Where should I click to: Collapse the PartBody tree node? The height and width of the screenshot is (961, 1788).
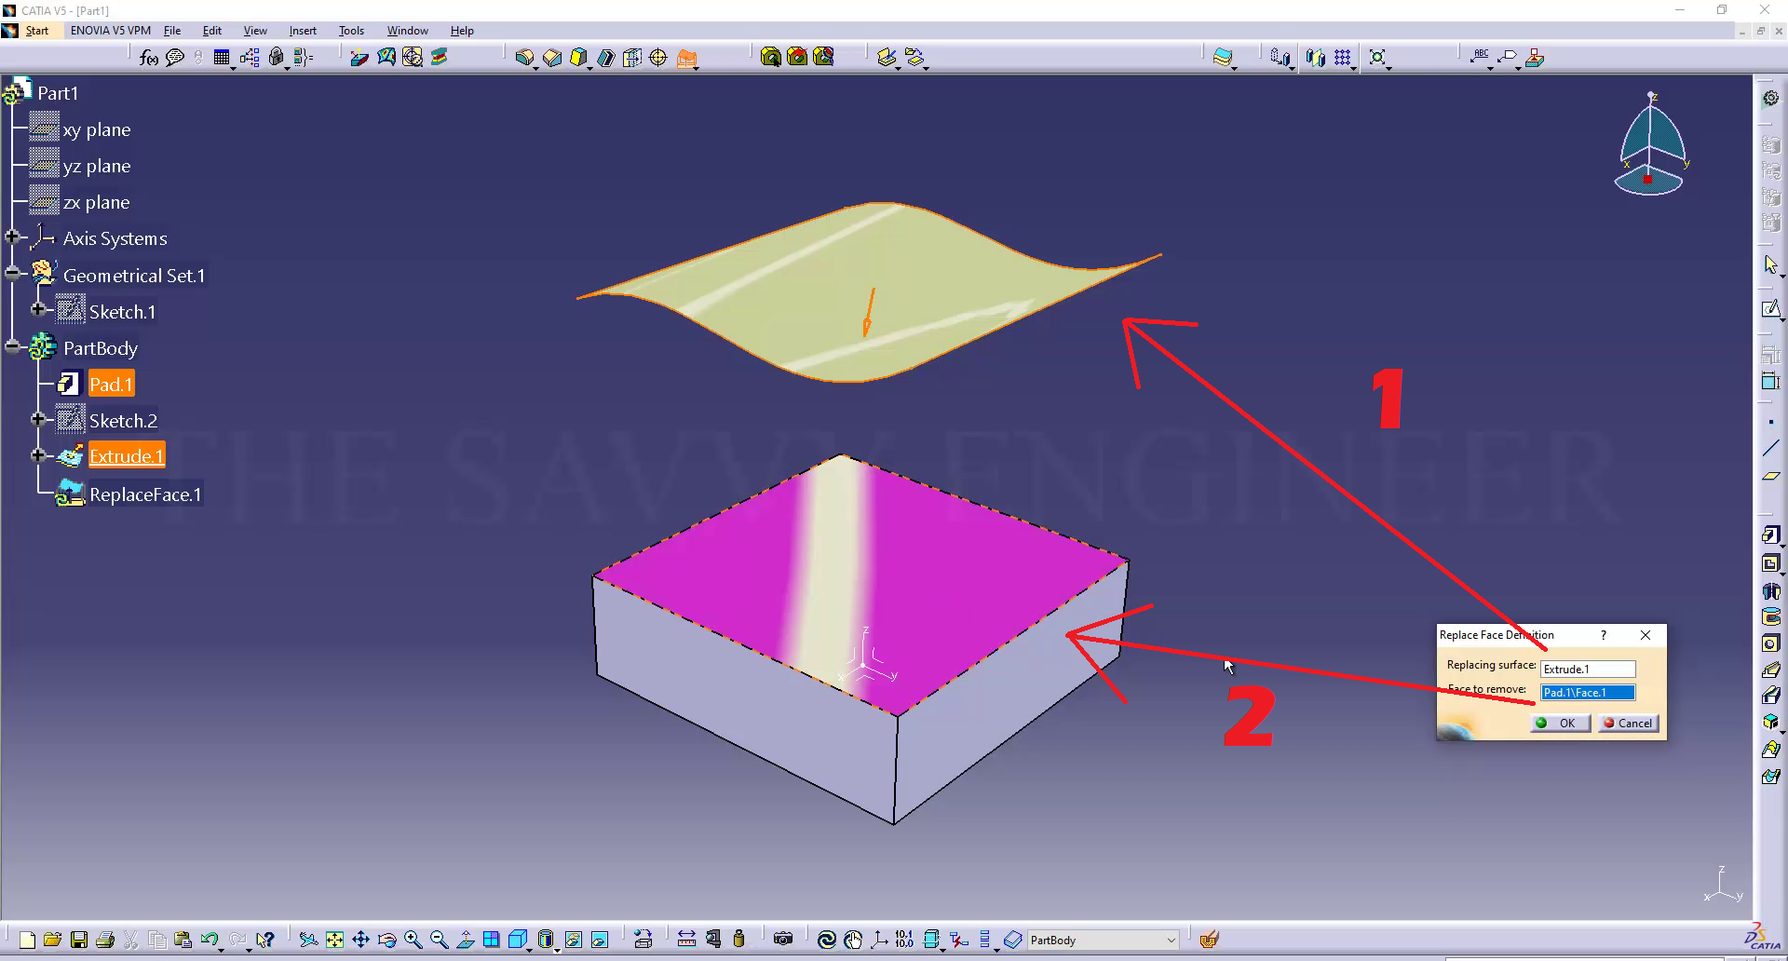pyautogui.click(x=12, y=347)
